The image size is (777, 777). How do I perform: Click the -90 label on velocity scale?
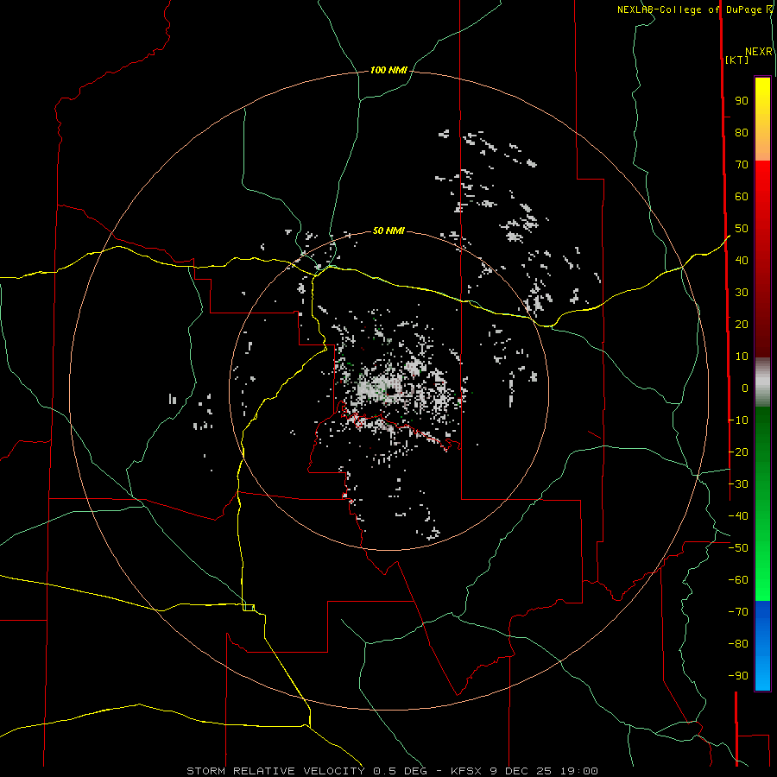[738, 676]
